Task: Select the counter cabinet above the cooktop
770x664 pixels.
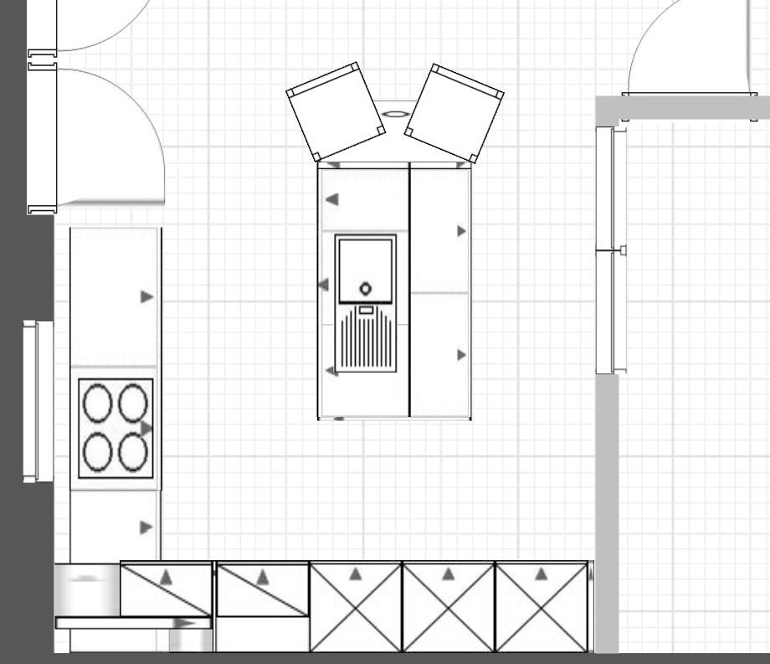Action: click(x=116, y=296)
